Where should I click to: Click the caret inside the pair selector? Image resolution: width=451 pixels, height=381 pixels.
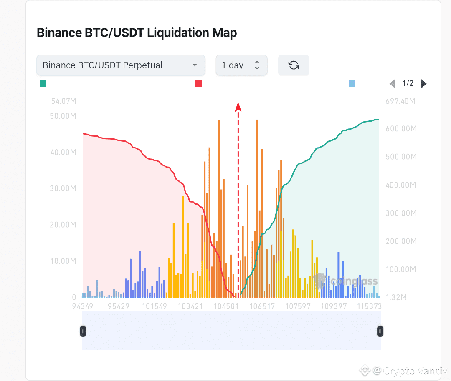[x=195, y=65]
